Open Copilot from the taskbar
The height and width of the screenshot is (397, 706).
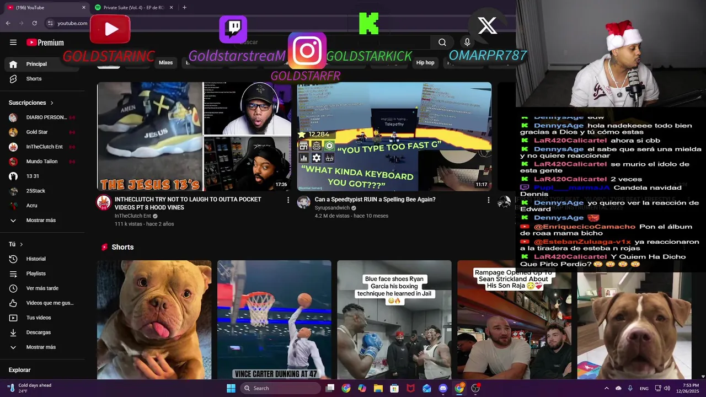tap(362, 388)
